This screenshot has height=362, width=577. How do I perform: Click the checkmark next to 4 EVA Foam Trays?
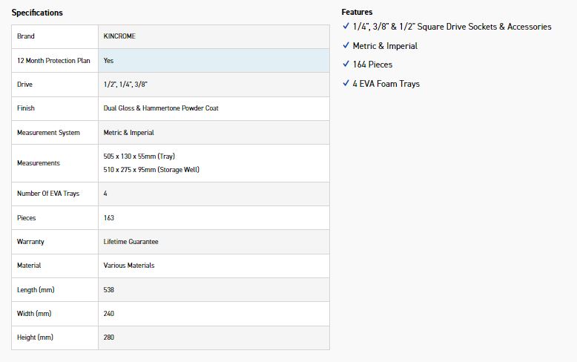(346, 84)
